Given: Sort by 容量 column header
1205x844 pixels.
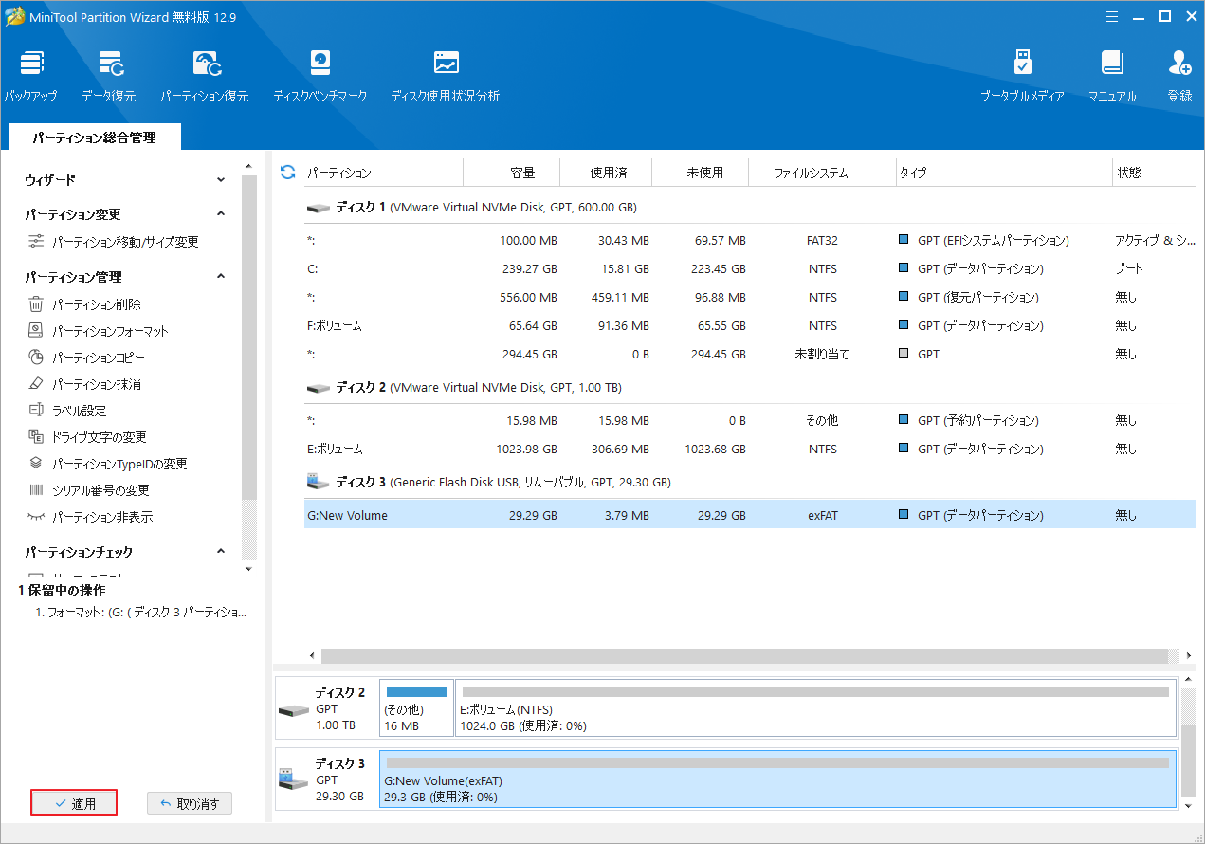Looking at the screenshot, I should tap(522, 173).
